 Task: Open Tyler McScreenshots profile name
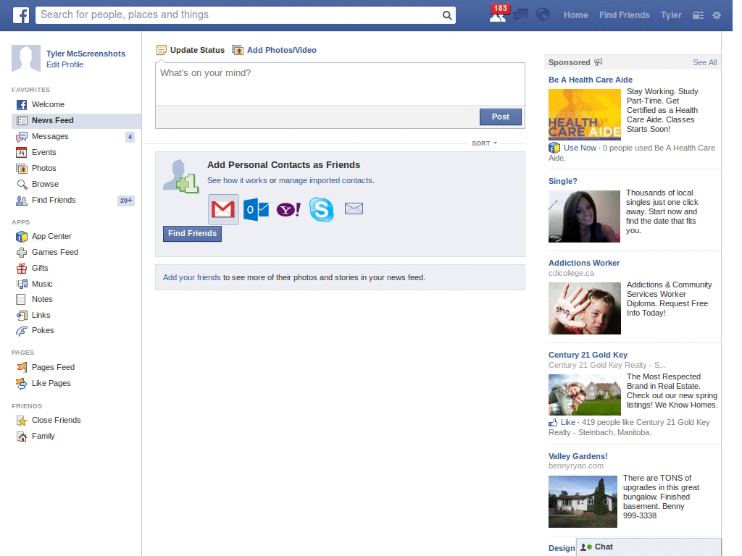coord(86,54)
